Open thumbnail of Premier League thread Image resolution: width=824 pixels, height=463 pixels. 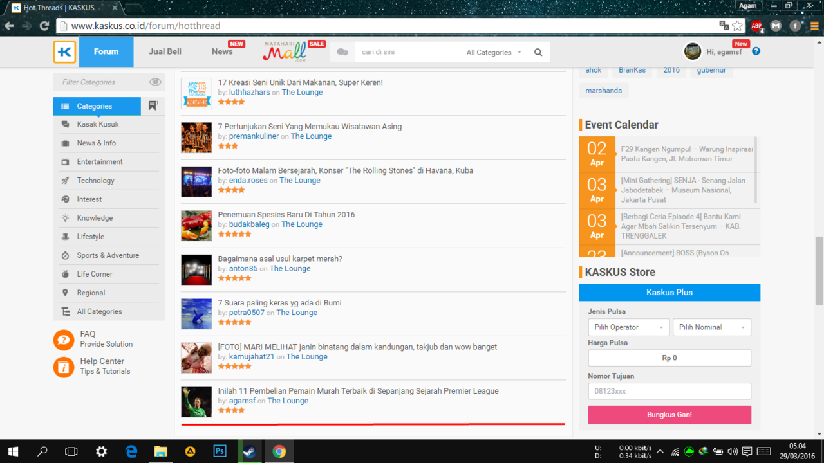pyautogui.click(x=196, y=402)
